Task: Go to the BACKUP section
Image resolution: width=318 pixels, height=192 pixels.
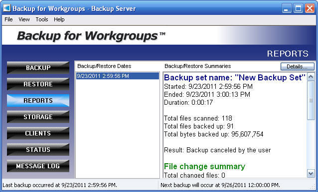Action: coord(38,67)
